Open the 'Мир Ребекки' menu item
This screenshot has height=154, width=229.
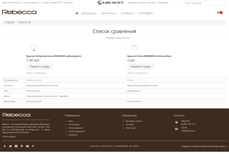(146, 13)
